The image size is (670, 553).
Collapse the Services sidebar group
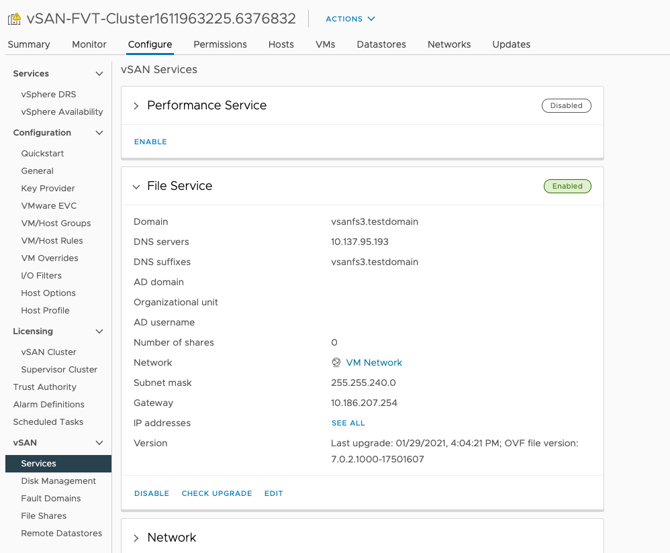tap(99, 74)
